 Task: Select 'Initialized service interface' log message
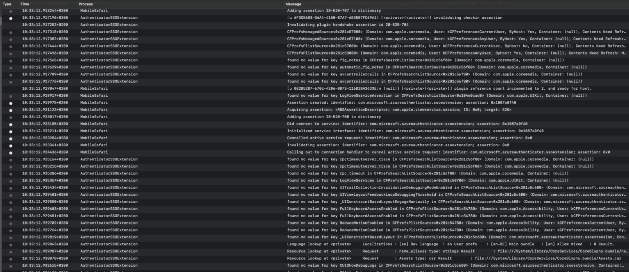coord(415,131)
